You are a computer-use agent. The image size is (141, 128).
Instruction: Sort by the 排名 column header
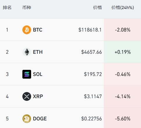point(7,8)
